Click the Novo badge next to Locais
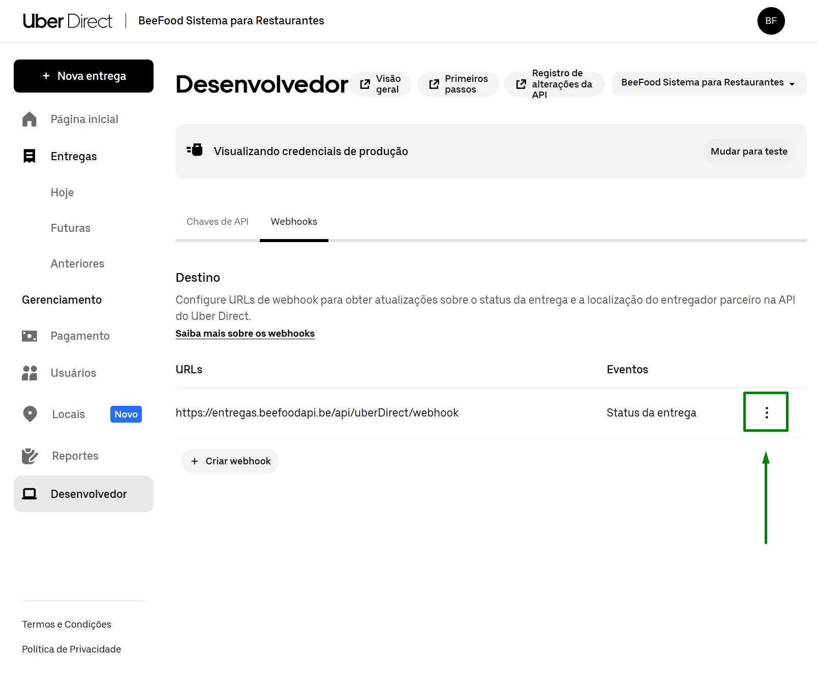Image resolution: width=818 pixels, height=682 pixels. 126,414
